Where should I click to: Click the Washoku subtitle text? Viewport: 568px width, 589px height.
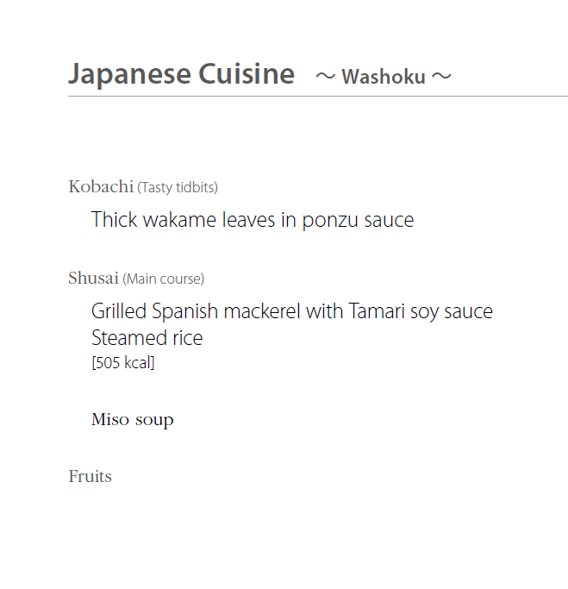coord(384,77)
